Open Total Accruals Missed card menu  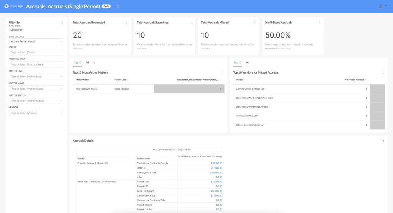coord(255,22)
